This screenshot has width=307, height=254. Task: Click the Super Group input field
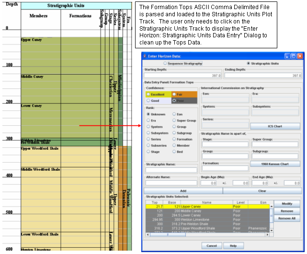[275, 144]
